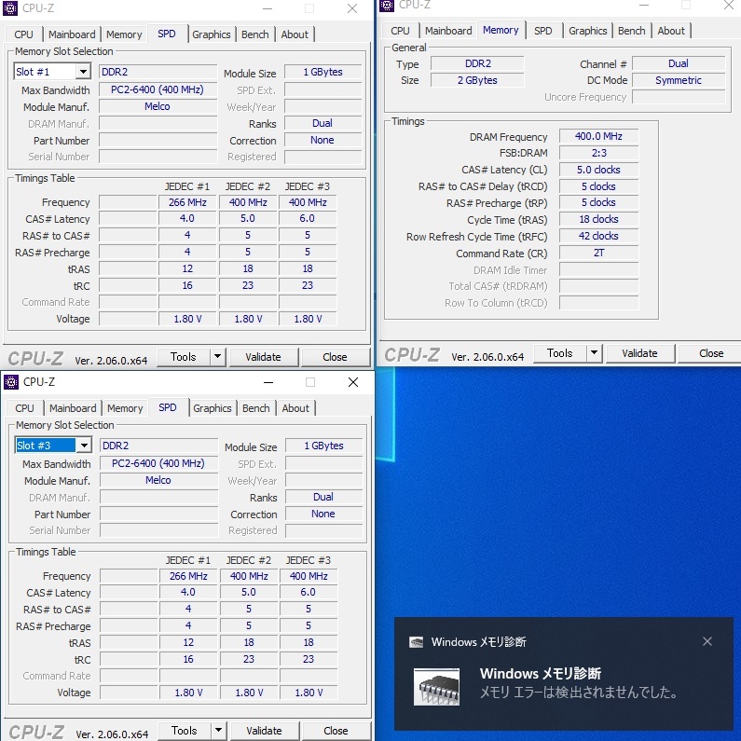Expand the Slot #1 memory slot dropdown
This screenshot has width=741, height=741.
pos(83,72)
